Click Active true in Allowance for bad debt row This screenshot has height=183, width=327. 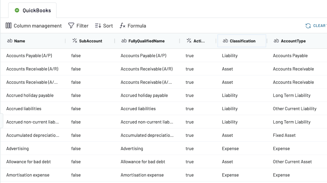[x=190, y=162]
